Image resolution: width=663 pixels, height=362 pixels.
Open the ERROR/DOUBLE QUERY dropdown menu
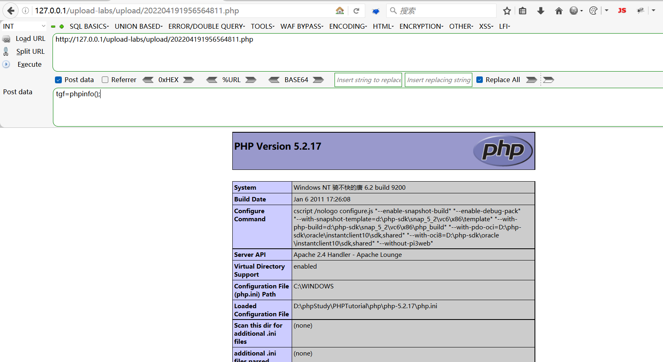coord(206,26)
